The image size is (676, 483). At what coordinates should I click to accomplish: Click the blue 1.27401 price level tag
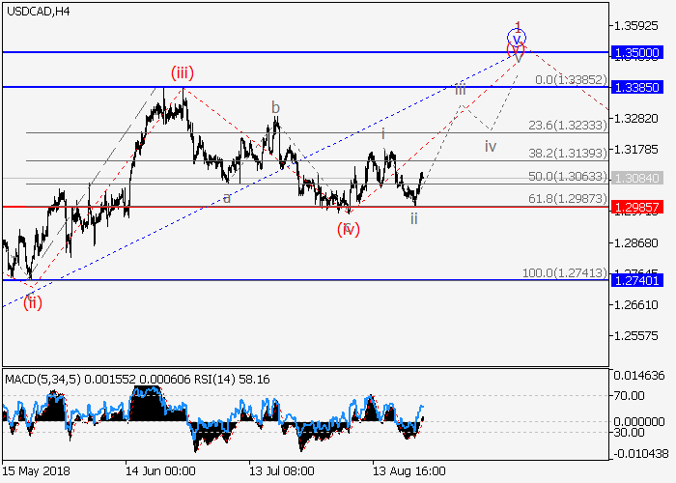tap(638, 280)
